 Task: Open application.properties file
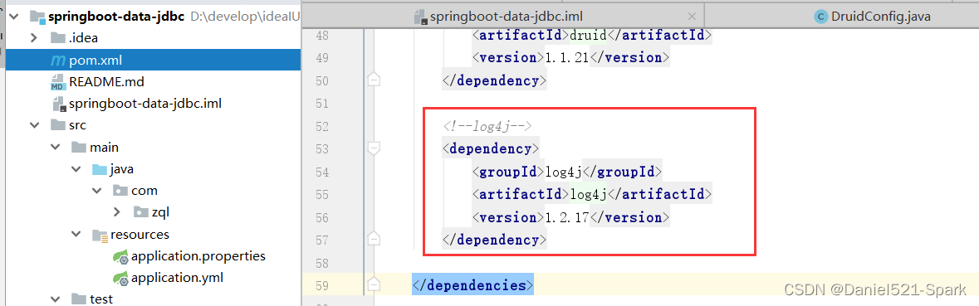tap(198, 256)
